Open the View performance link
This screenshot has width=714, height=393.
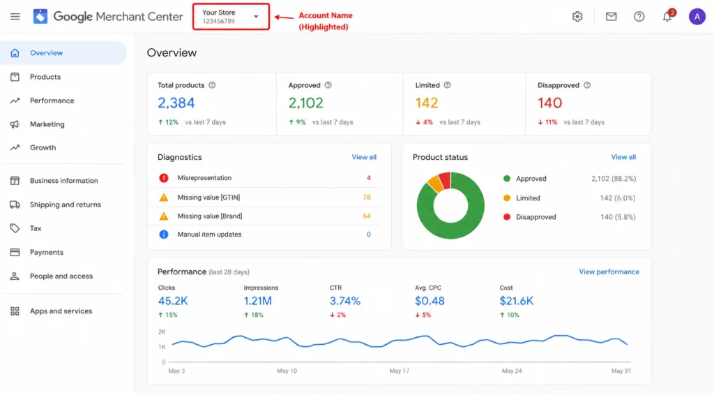[x=609, y=272]
